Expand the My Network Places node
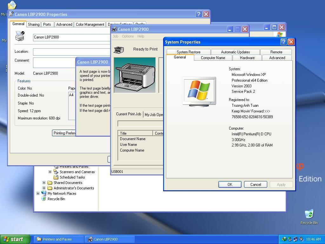The image size is (325, 244). pyautogui.click(x=38, y=193)
